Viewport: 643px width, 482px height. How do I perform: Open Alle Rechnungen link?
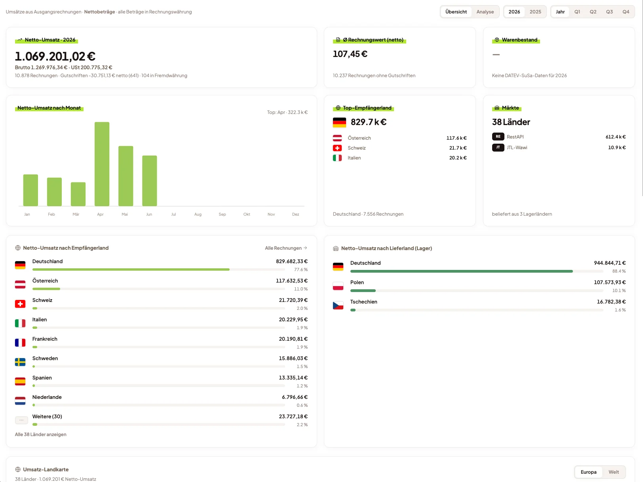tap(286, 248)
